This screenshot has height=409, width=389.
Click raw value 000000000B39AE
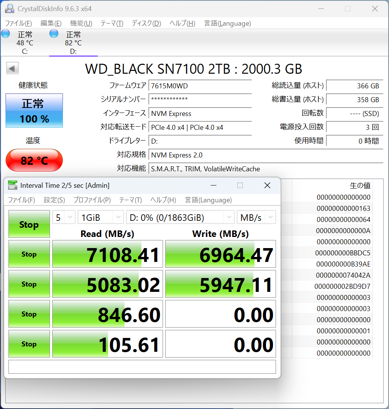pyautogui.click(x=343, y=264)
